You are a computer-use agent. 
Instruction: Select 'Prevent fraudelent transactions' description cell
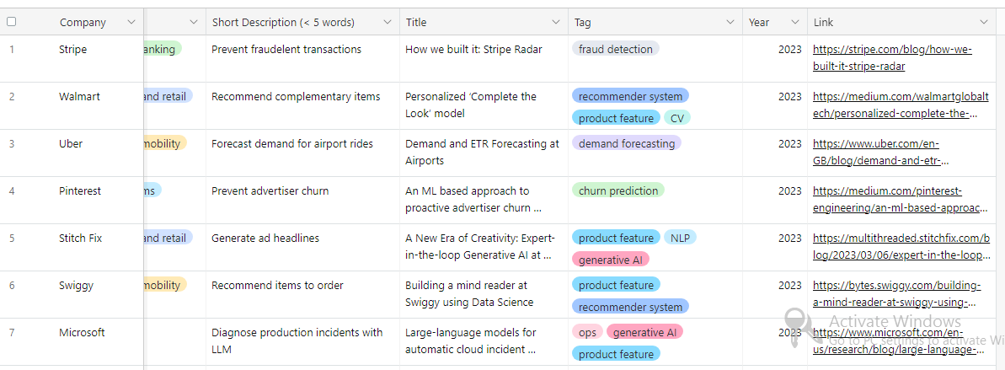click(302, 58)
